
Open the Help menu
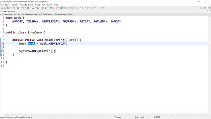pos(56,5)
